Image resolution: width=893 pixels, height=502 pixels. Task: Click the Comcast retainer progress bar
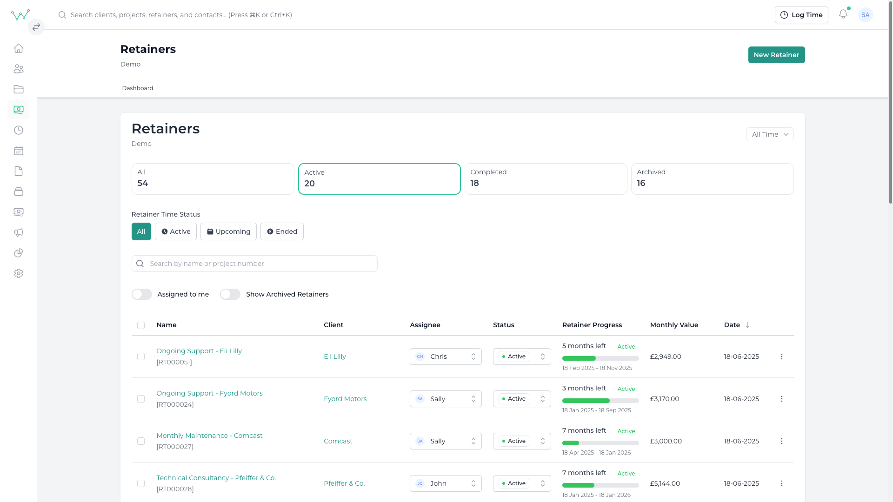[x=600, y=443]
